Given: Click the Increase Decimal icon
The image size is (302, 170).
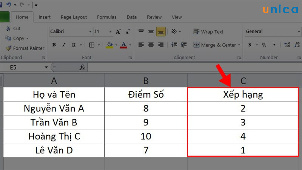Looking at the screenshot, I should click(287, 45).
